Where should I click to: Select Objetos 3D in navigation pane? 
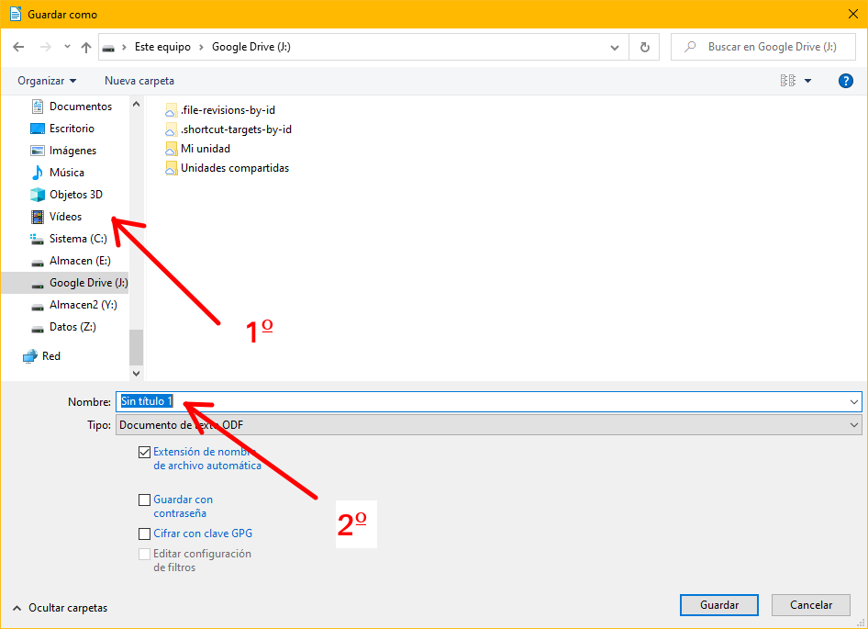[x=75, y=195]
